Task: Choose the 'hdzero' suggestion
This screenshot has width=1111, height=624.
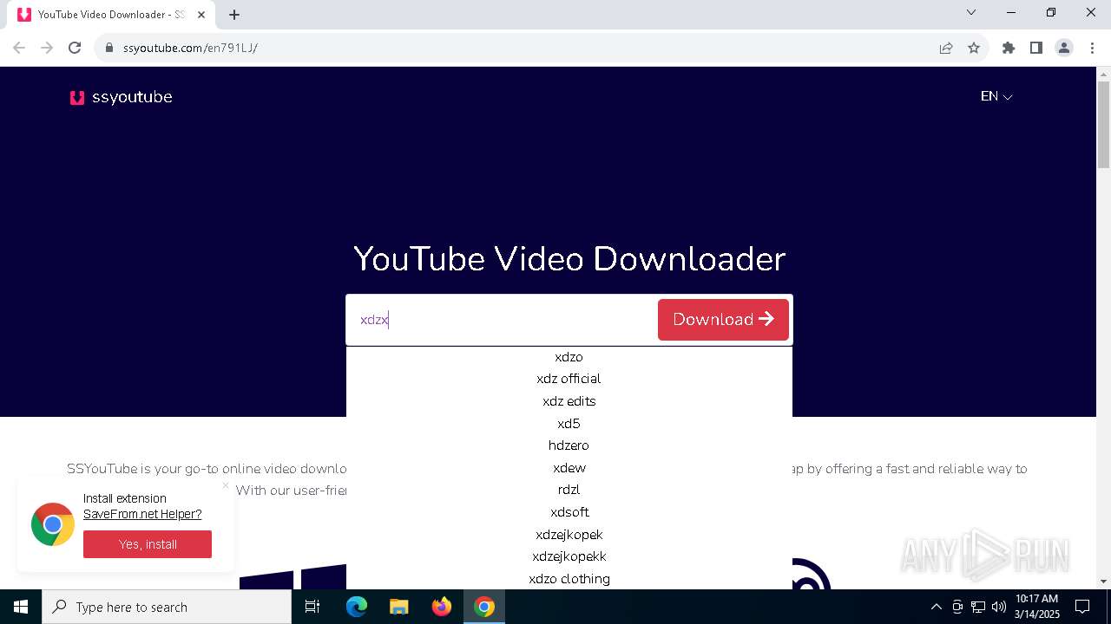Action: pos(569,445)
